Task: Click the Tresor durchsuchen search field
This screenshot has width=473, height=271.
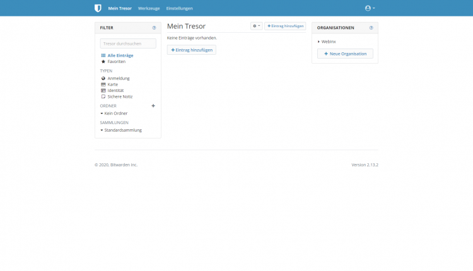Action: click(128, 43)
